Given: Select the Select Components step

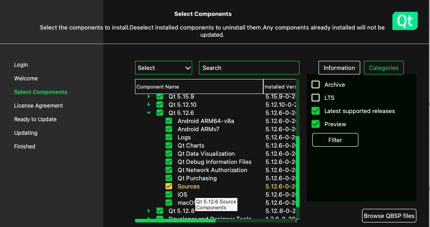Looking at the screenshot, I should (41, 92).
